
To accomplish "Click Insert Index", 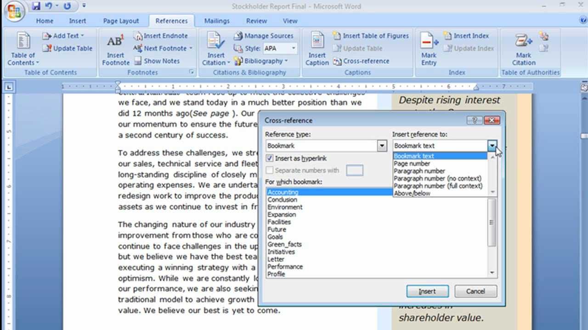I will coord(466,36).
